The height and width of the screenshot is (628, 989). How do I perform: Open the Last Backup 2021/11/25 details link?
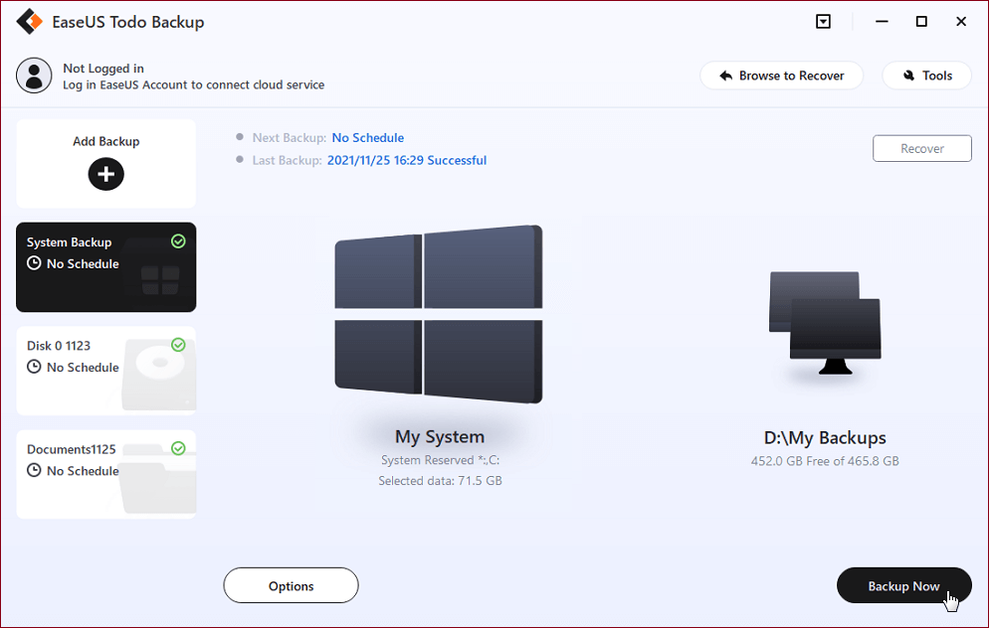(x=407, y=159)
